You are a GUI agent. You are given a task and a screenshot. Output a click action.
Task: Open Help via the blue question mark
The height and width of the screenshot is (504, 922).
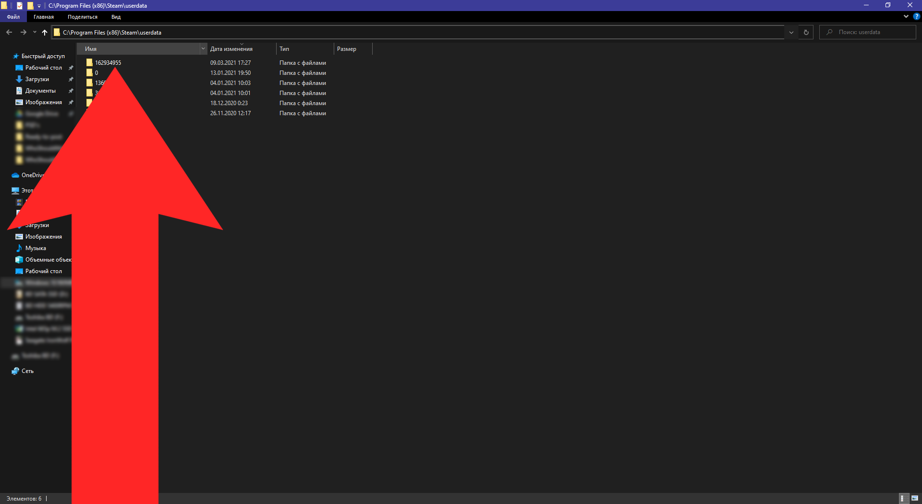[916, 16]
